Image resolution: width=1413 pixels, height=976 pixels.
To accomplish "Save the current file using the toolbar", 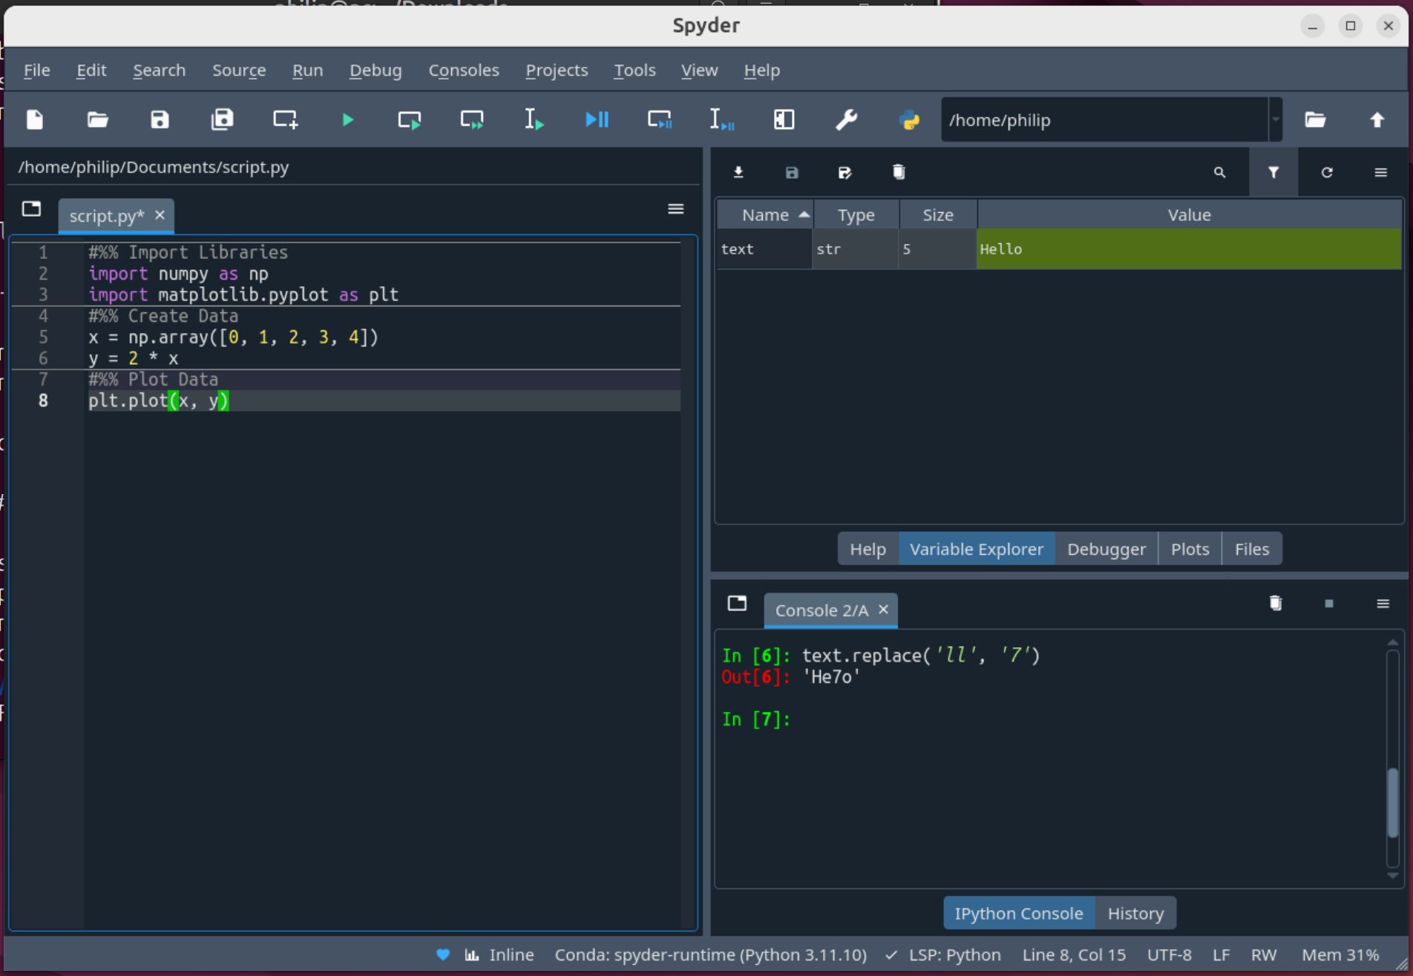I will coord(160,119).
